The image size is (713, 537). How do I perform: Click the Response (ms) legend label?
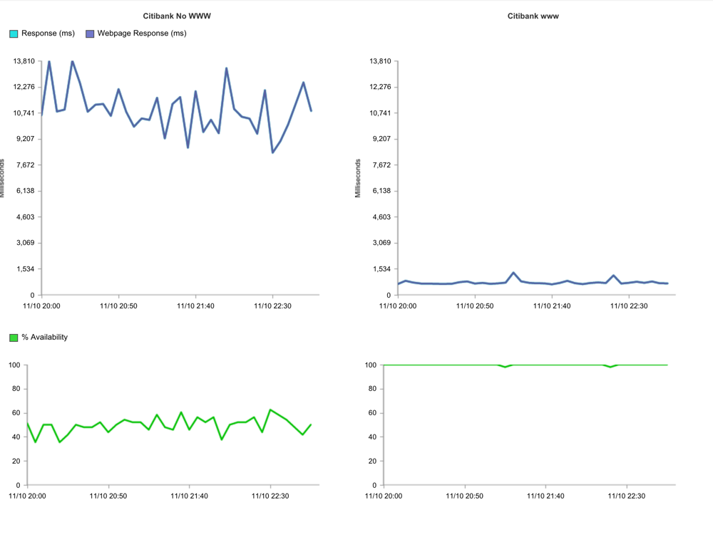coord(48,33)
